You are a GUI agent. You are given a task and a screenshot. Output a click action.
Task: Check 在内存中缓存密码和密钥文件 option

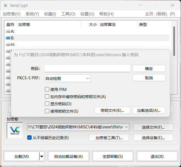[x=47, y=97]
